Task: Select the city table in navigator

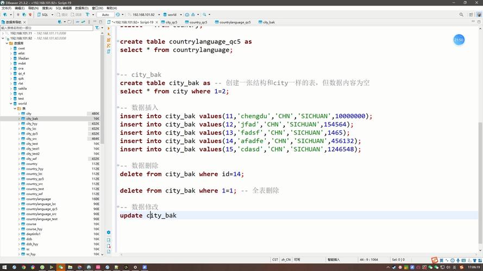Action: 29,114
